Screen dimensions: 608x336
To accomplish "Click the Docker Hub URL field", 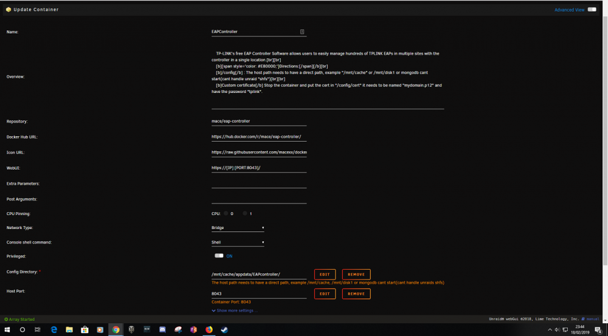I will (258, 137).
